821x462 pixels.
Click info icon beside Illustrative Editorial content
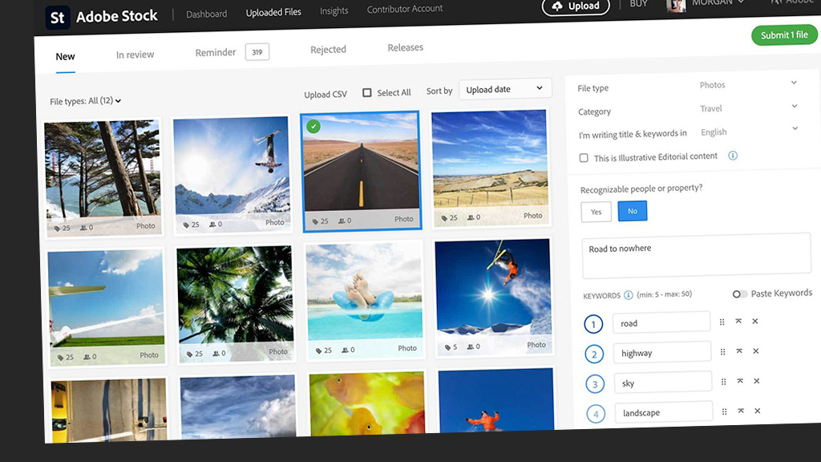732,156
